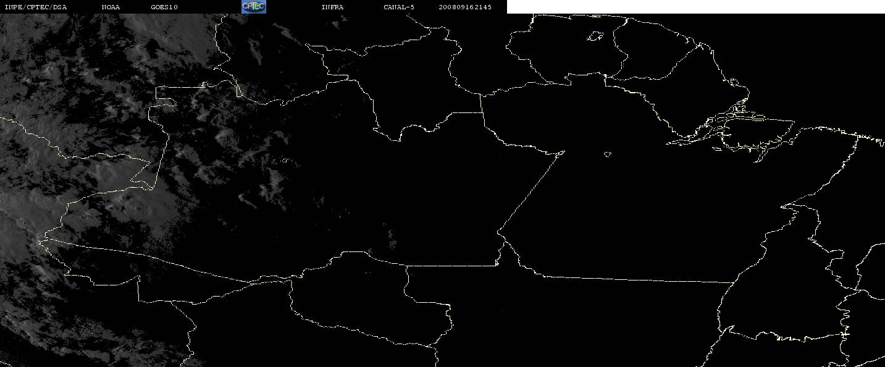Click the CPTEC logo in header

(x=253, y=7)
